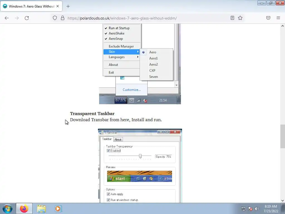Open the tracking protection shield icon

pos(55,18)
